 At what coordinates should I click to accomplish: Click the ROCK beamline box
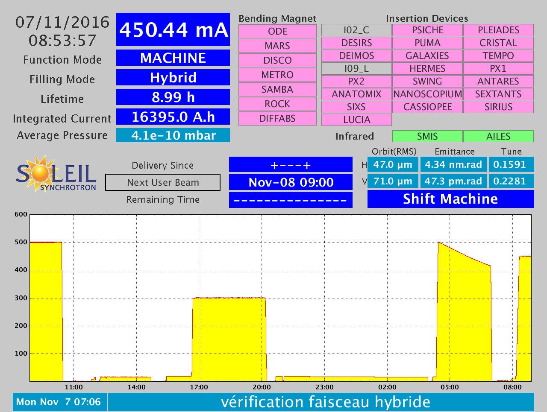pyautogui.click(x=277, y=104)
